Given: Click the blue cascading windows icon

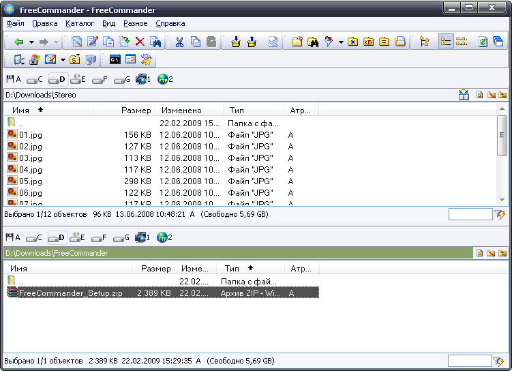Looking at the screenshot, I should coord(498,42).
